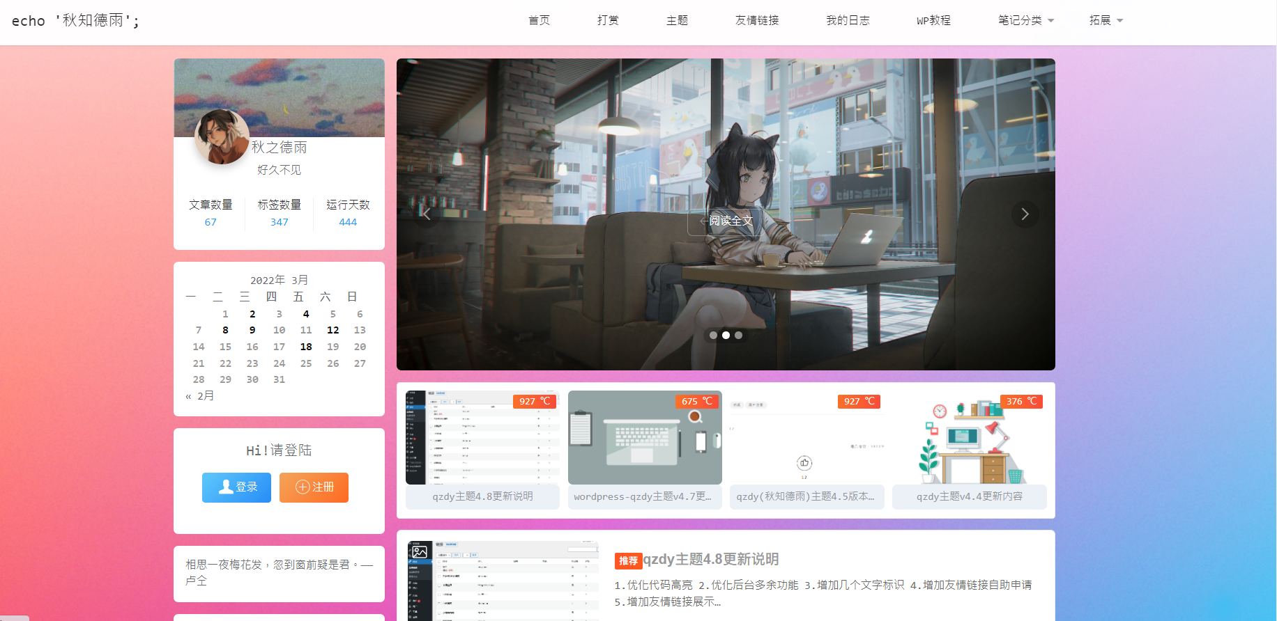Select the second carousel indicator dot
The height and width of the screenshot is (621, 1277).
pyautogui.click(x=726, y=335)
